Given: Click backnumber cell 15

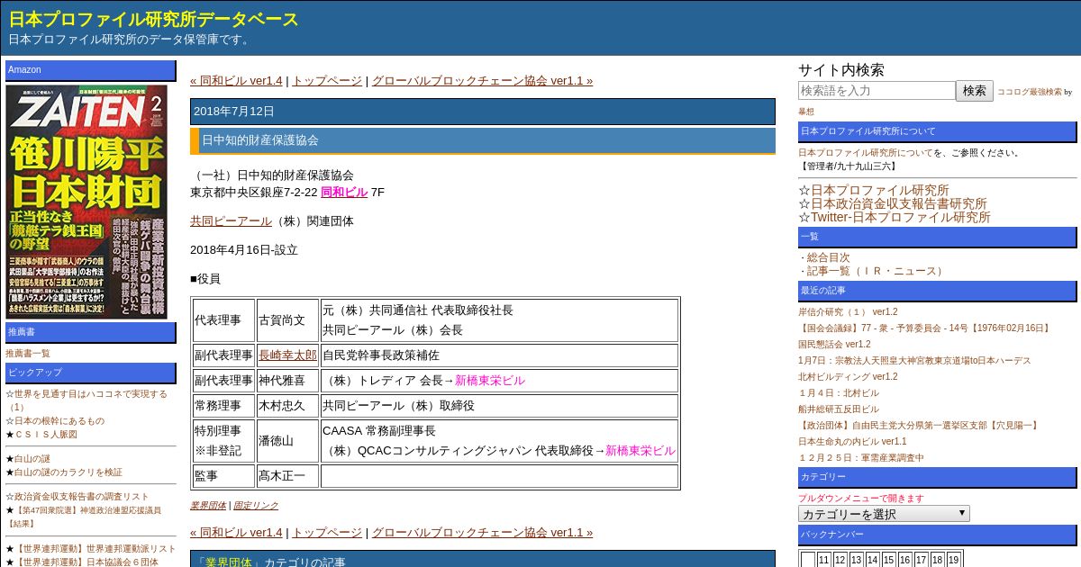Looking at the screenshot, I should 888,560.
